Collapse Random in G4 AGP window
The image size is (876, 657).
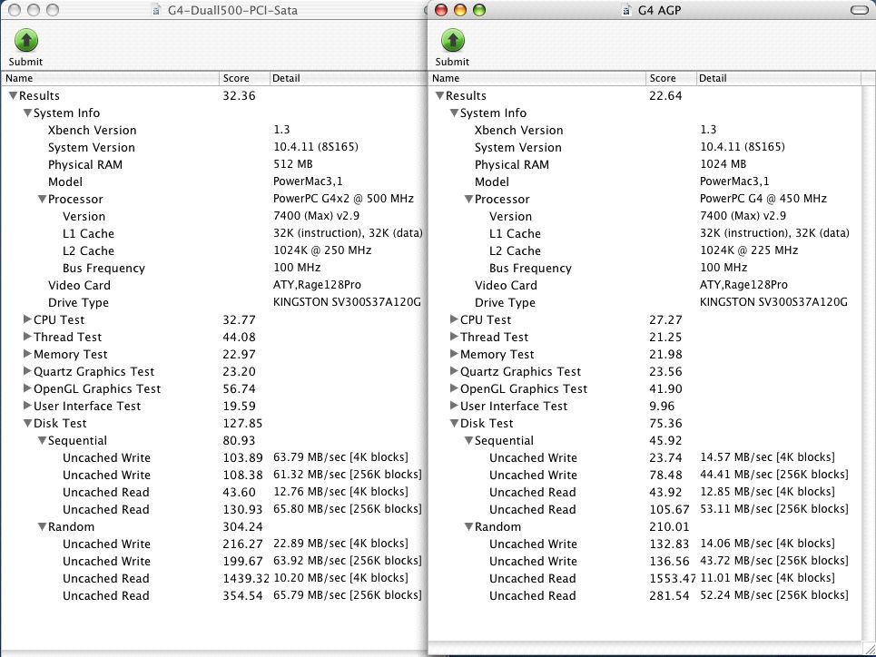468,527
